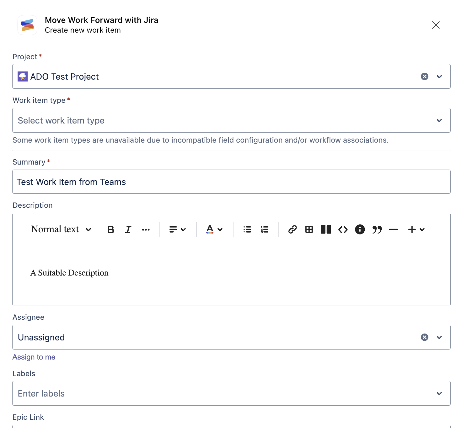Viewport: 462px width, 447px height.
Task: Add a link using the link icon
Action: point(293,229)
